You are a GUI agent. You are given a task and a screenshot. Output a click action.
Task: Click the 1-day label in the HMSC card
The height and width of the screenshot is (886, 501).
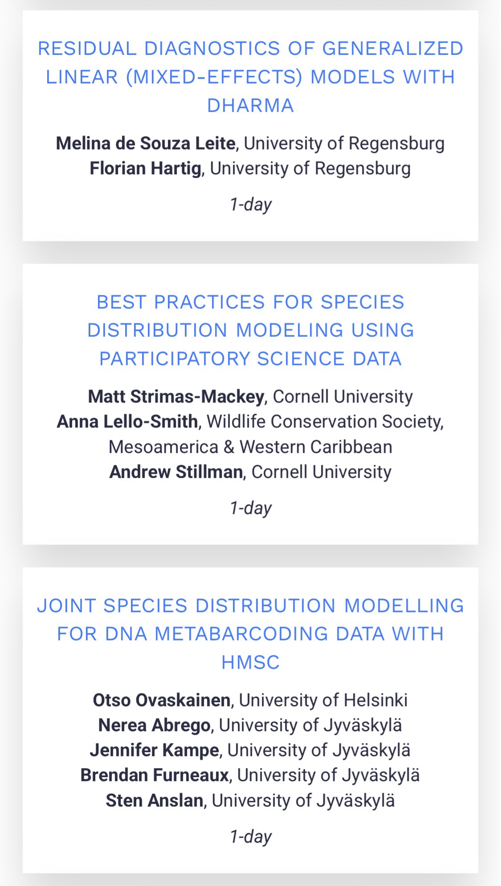pos(250,837)
